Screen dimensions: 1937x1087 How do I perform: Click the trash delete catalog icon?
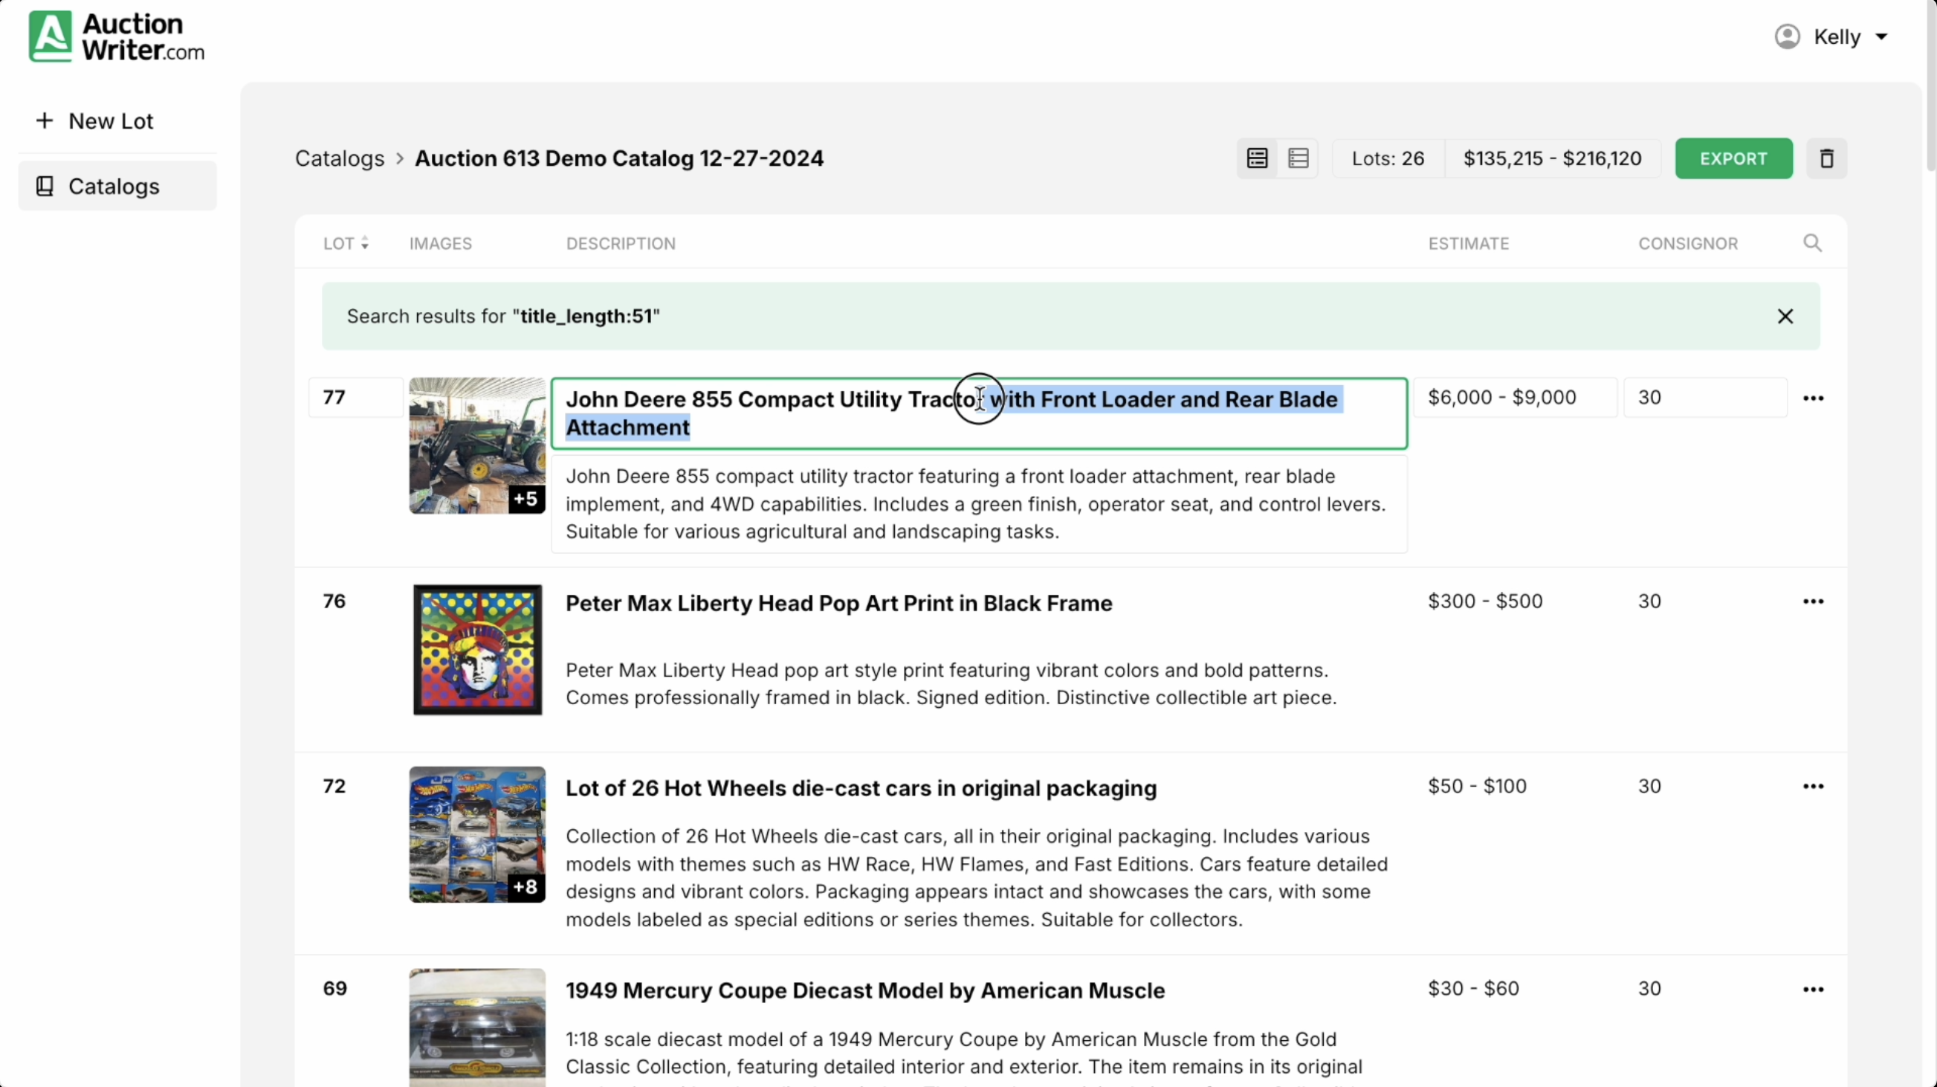(1826, 158)
